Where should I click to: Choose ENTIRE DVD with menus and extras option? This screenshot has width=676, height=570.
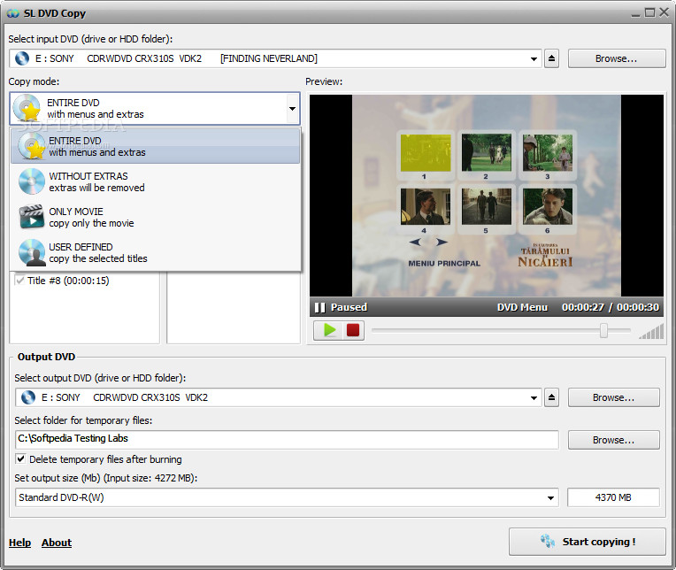155,146
